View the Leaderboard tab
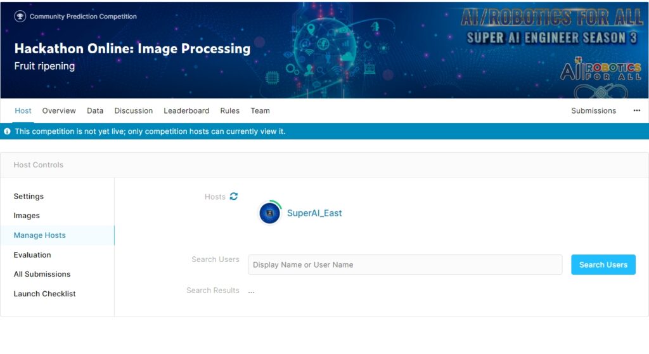649x354 pixels. click(186, 110)
